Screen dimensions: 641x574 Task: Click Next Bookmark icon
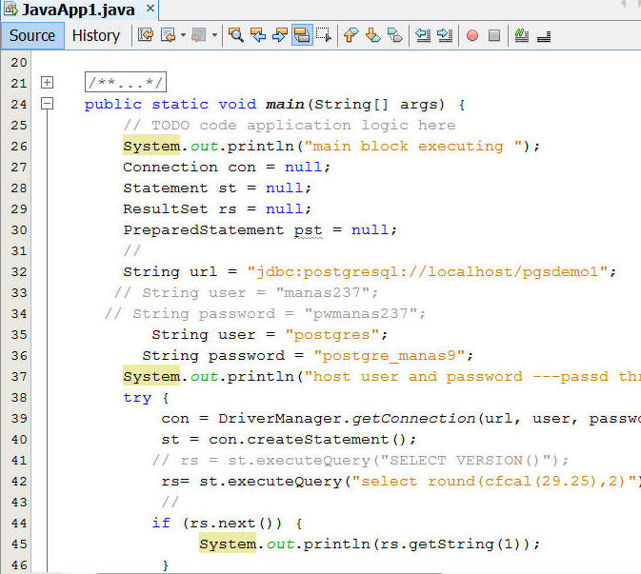pyautogui.click(x=372, y=35)
